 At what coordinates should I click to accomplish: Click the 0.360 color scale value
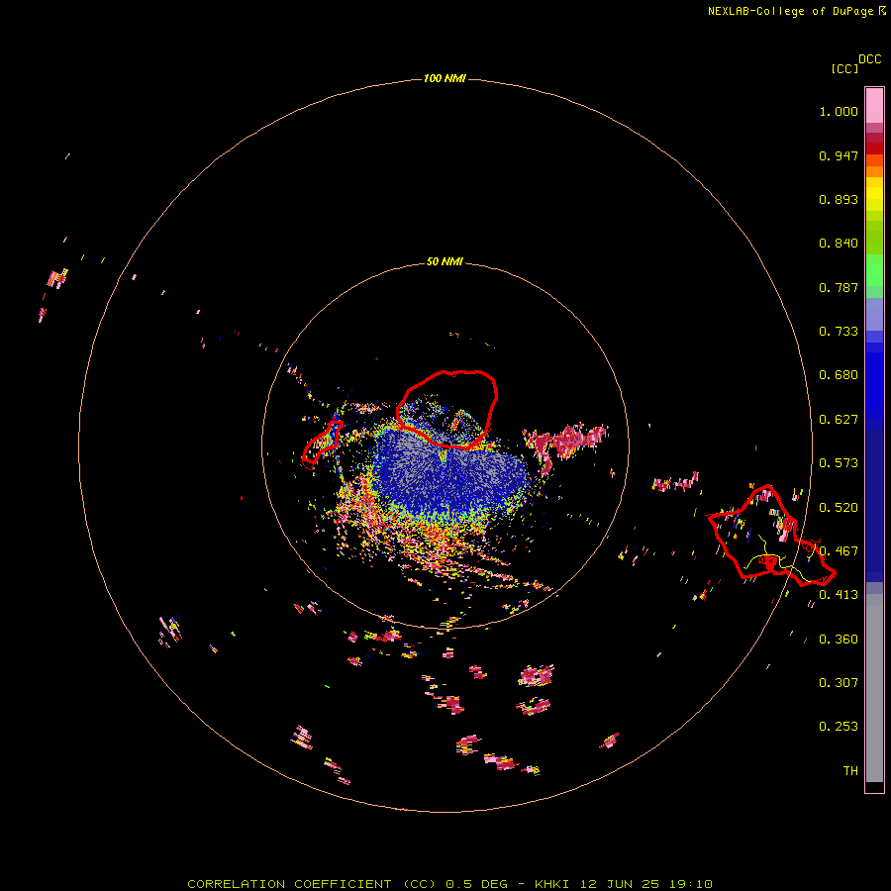(x=839, y=640)
